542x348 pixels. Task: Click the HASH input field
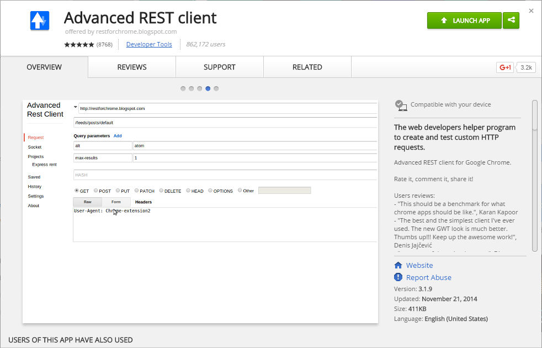225,175
